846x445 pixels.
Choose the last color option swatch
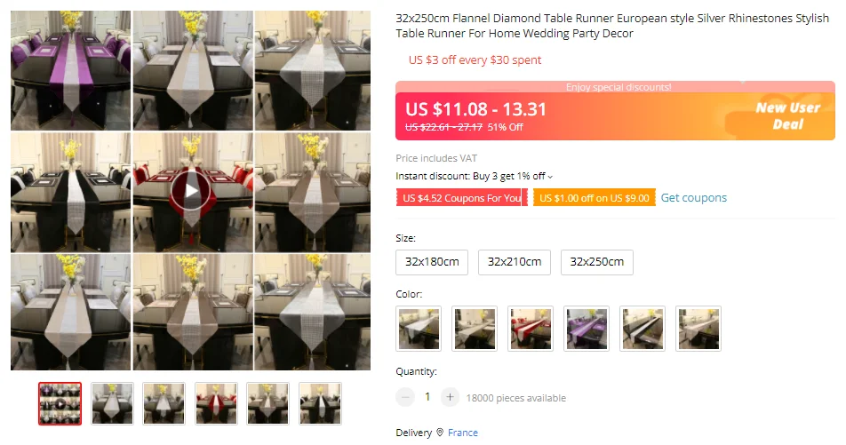(x=698, y=329)
